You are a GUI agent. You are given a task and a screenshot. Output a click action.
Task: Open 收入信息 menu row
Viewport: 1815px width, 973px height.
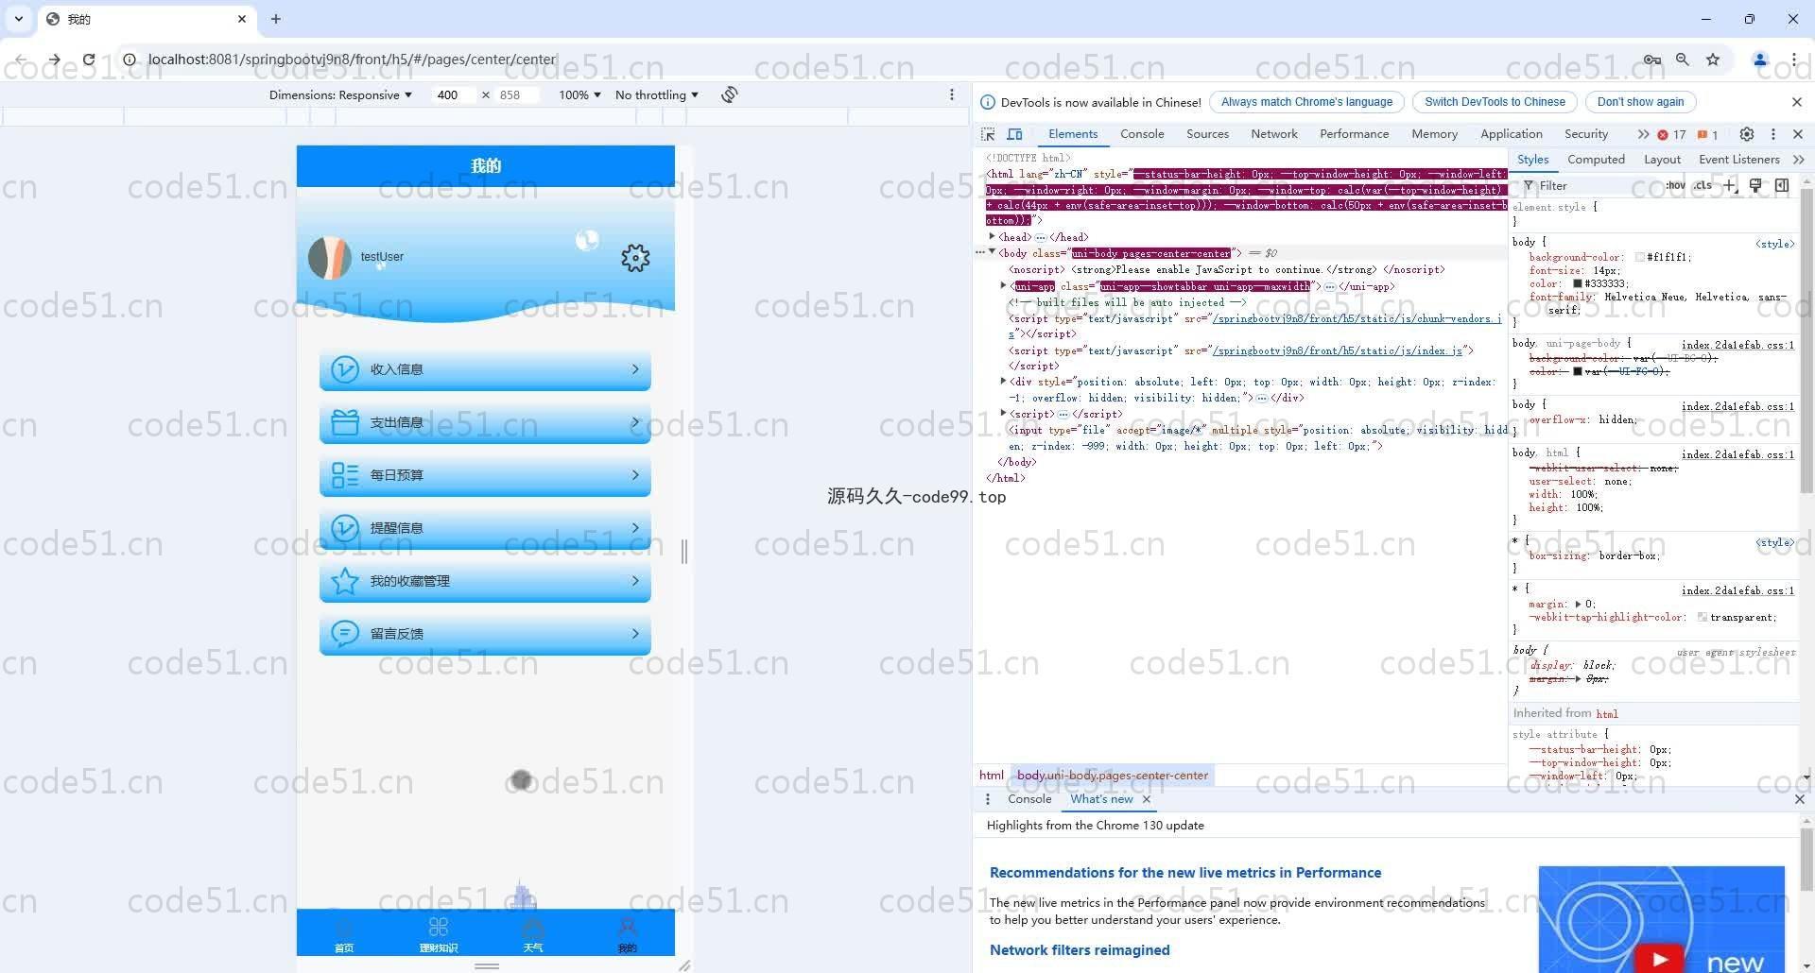point(485,369)
